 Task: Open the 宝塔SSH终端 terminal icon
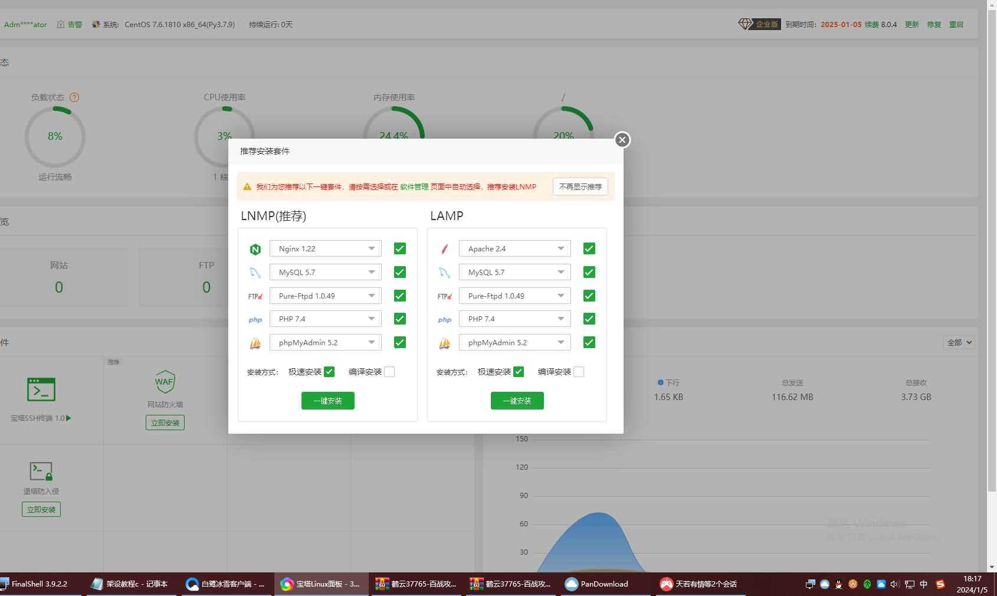tap(41, 389)
